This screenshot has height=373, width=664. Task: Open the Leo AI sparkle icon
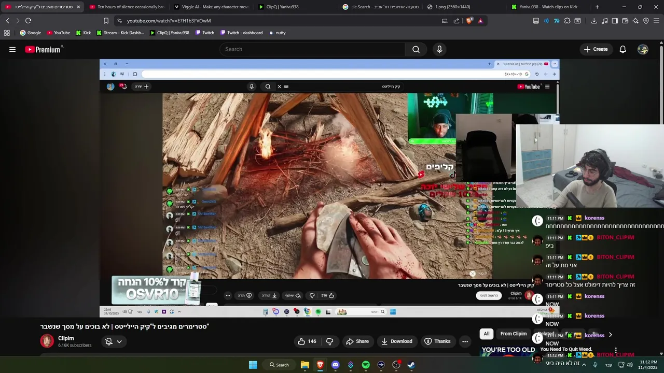pyautogui.click(x=635, y=21)
